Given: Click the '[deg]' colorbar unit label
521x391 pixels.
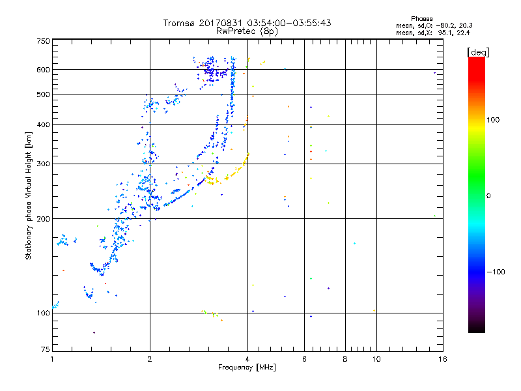Looking at the screenshot, I should 478,52.
